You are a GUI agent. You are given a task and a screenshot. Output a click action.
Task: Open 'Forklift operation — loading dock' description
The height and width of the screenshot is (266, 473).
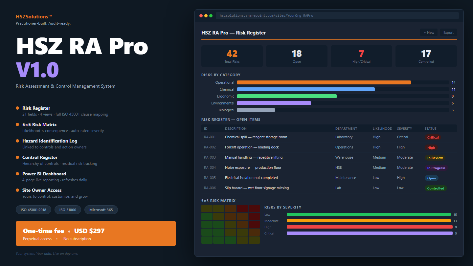pyautogui.click(x=252, y=147)
